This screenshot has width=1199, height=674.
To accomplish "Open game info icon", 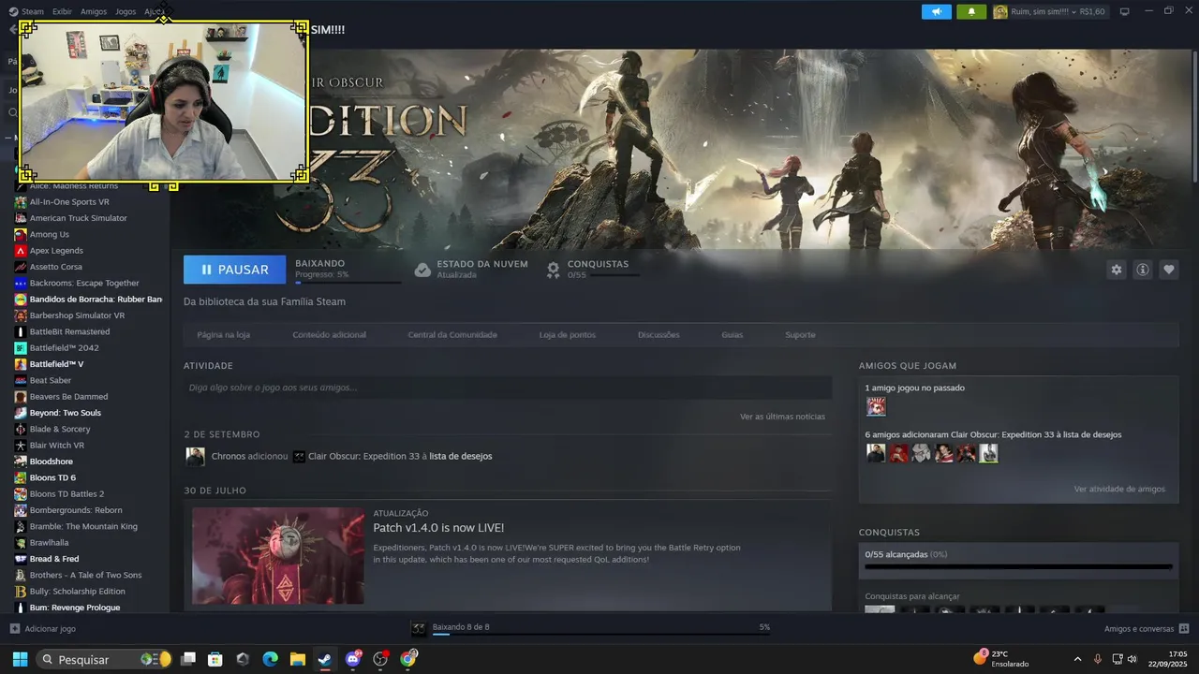I will point(1143,270).
